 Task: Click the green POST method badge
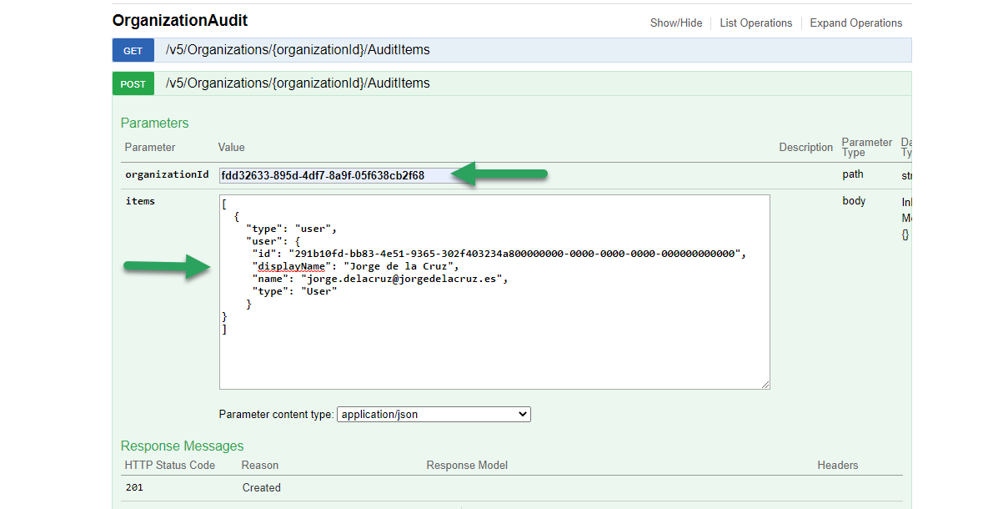(133, 83)
